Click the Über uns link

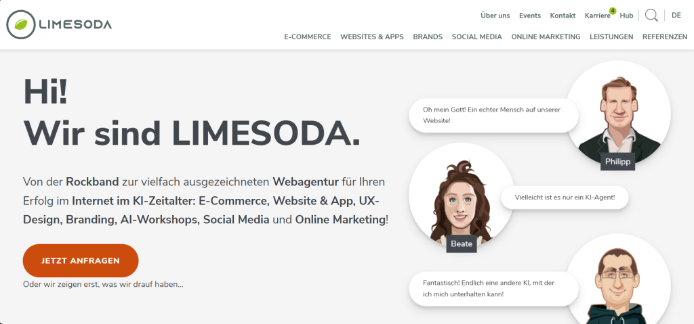coord(495,16)
